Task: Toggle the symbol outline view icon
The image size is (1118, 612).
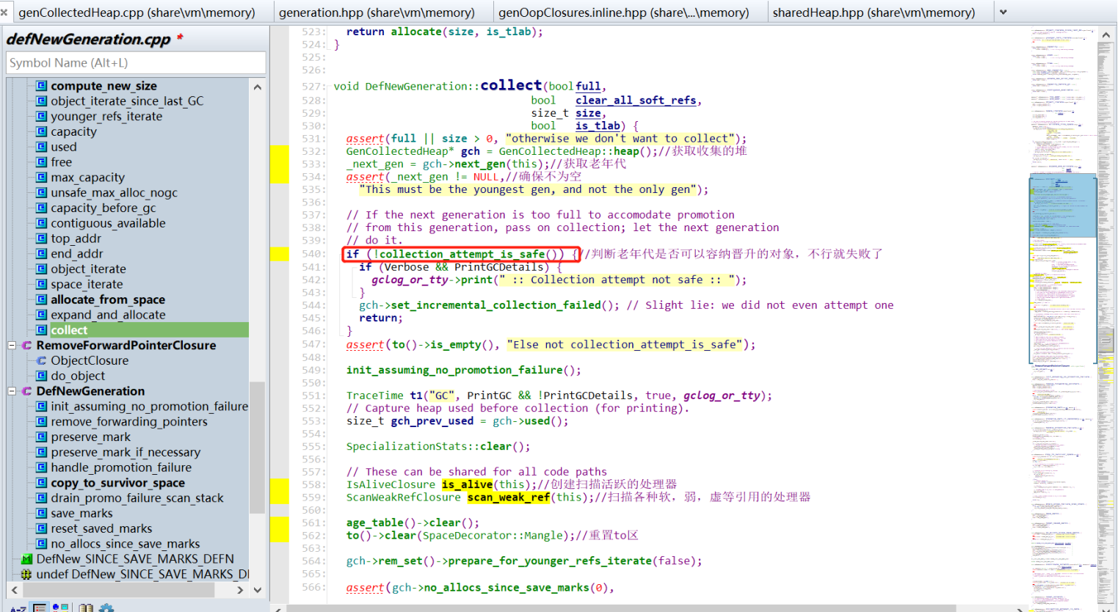Action: [40, 608]
